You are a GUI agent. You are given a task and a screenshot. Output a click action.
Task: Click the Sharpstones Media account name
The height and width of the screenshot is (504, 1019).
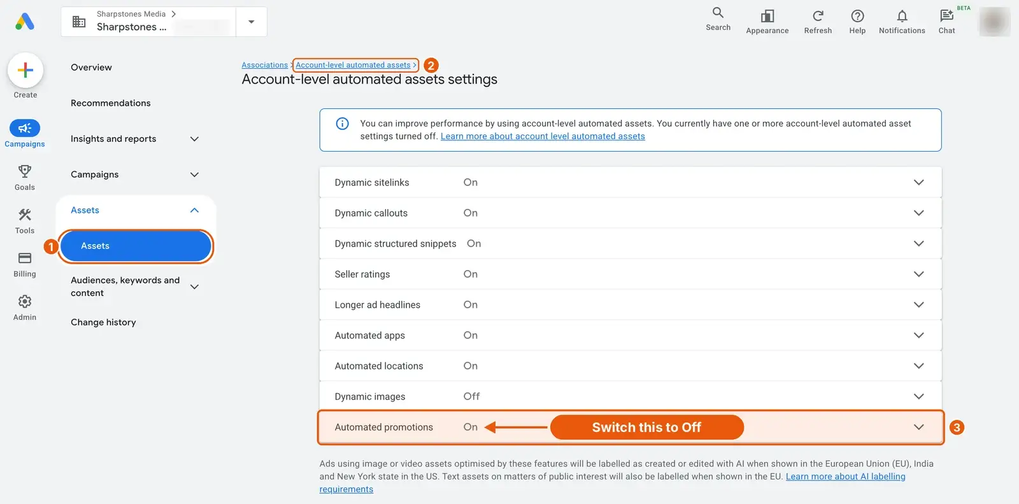point(131,14)
